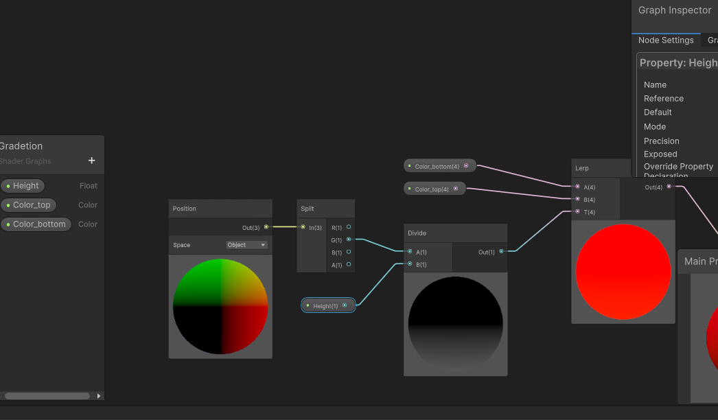The height and width of the screenshot is (420, 718).
Task: Click the Position node Out(3) port
Action: coord(266,226)
